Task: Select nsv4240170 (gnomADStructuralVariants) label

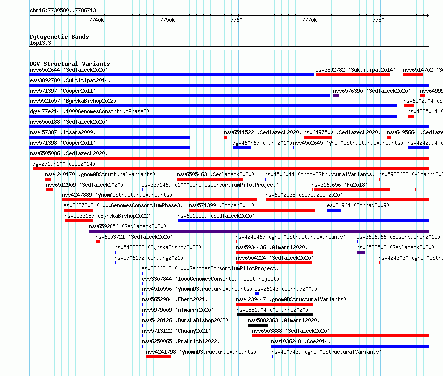Action: click(100, 174)
